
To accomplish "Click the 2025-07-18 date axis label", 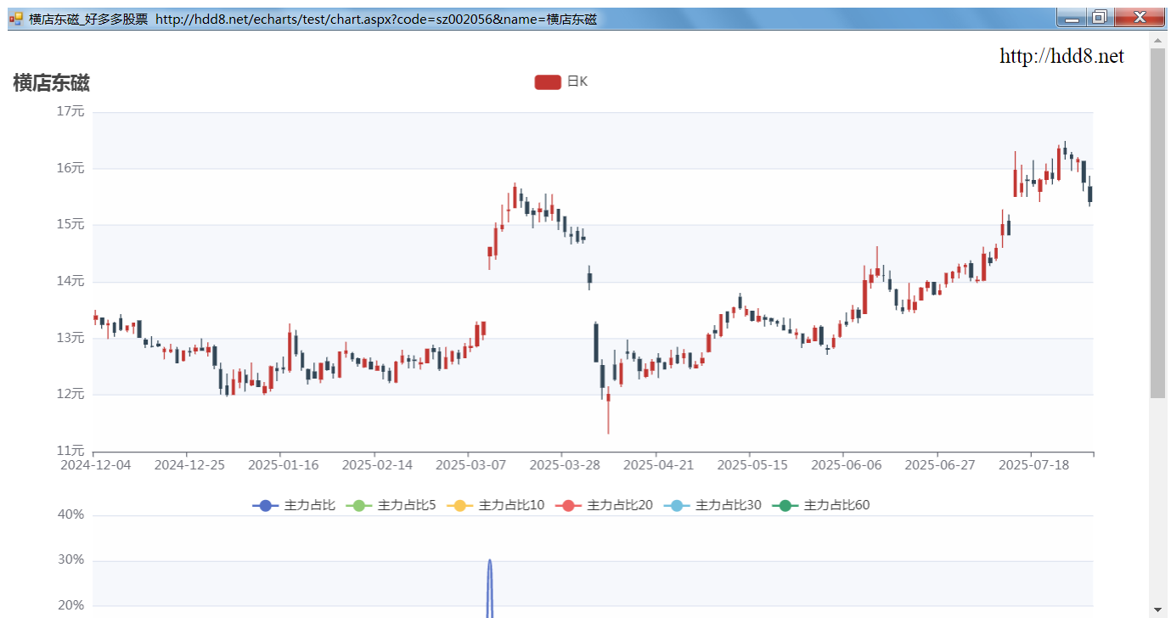I will point(1033,465).
